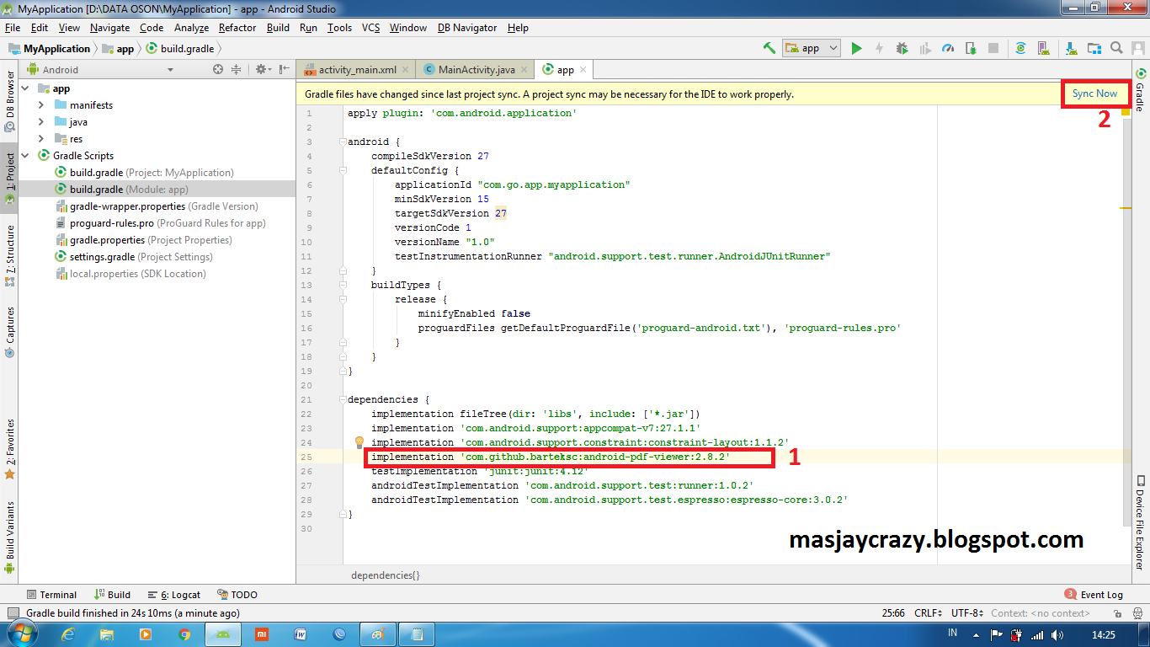Open the AVD Manager
This screenshot has height=647, width=1150.
coord(1044,48)
